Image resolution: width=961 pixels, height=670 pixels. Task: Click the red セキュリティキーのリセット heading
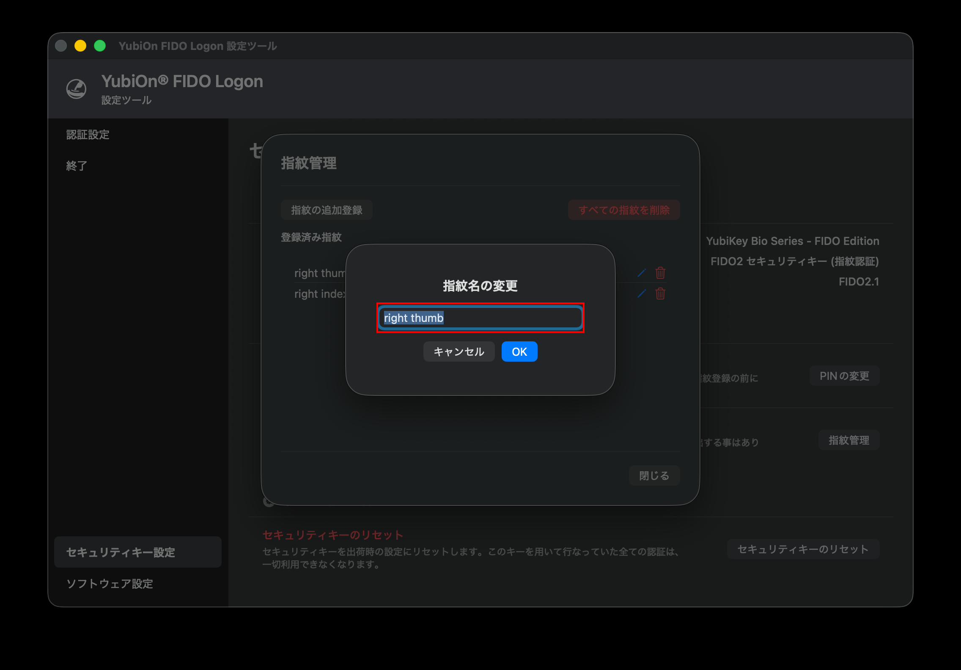click(x=333, y=535)
